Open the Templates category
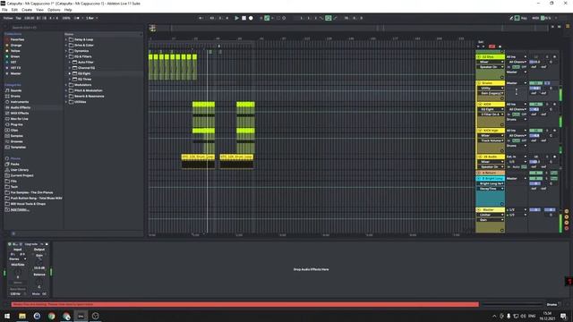This screenshot has width=573, height=322. tap(18, 147)
